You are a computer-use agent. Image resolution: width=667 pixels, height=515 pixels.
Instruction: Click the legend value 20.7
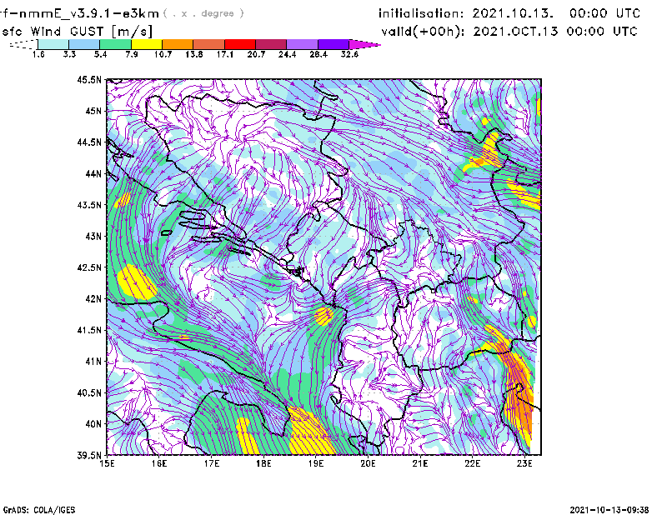pos(256,54)
